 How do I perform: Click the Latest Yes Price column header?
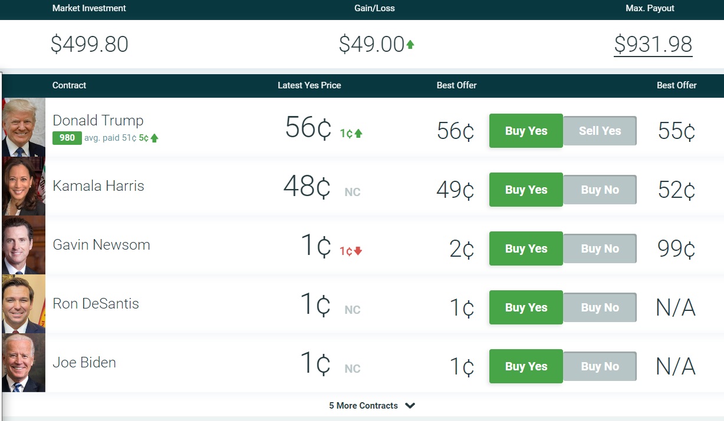click(x=310, y=85)
